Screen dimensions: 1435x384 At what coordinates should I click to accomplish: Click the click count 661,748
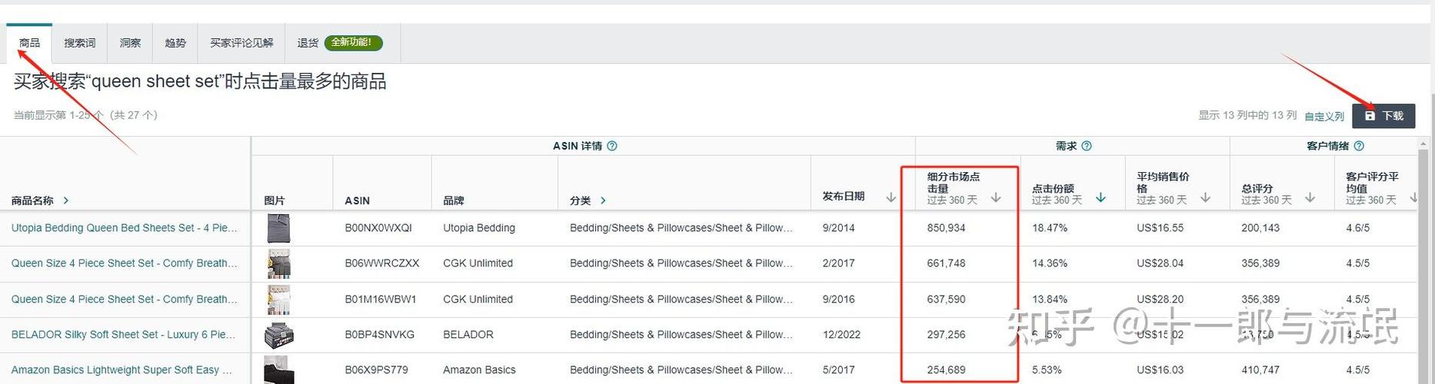[x=946, y=263]
